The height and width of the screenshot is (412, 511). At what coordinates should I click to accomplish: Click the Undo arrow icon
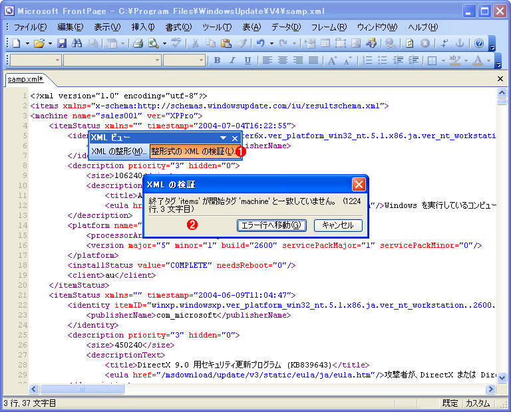(x=260, y=43)
